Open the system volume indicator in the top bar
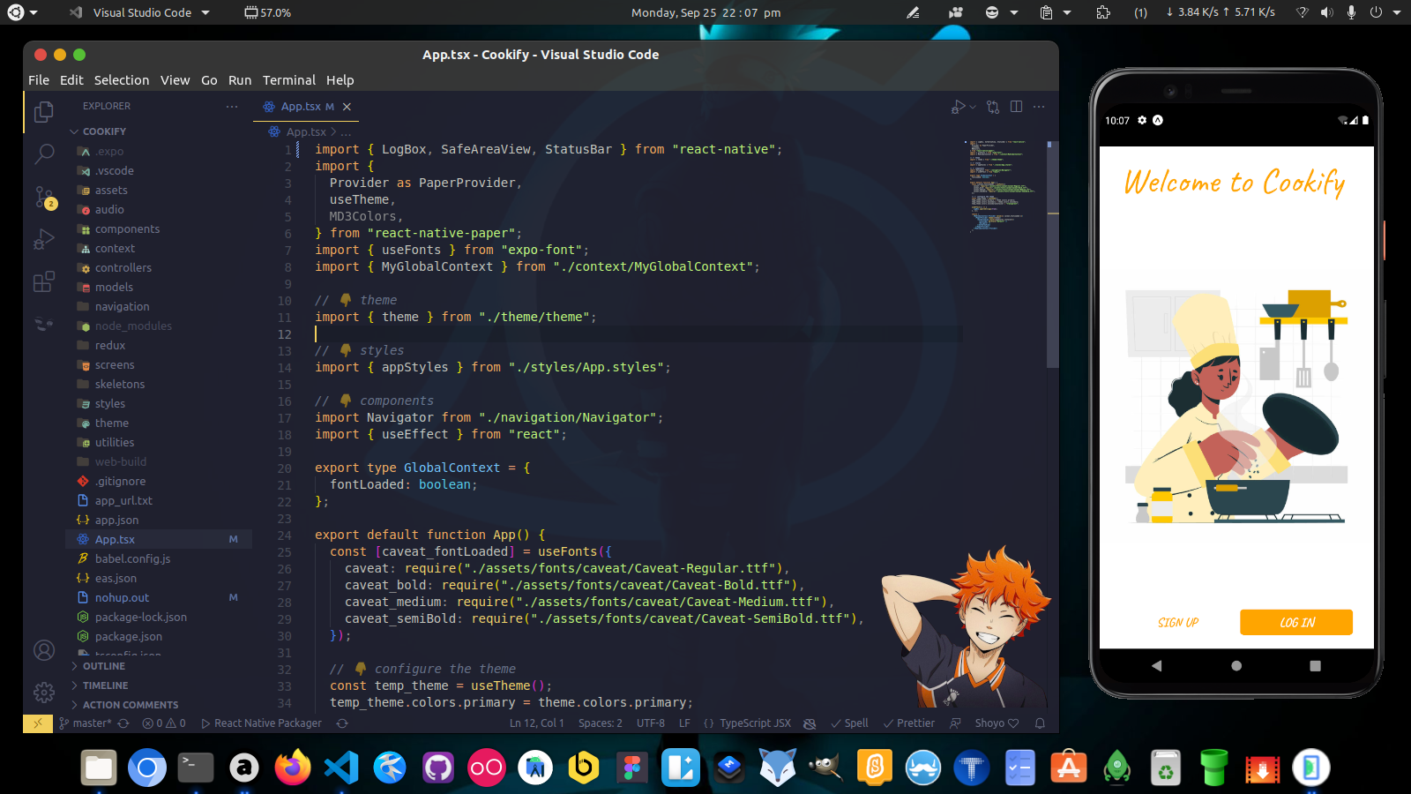This screenshot has width=1411, height=794. [1327, 12]
